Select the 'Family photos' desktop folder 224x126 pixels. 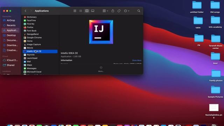(216, 76)
